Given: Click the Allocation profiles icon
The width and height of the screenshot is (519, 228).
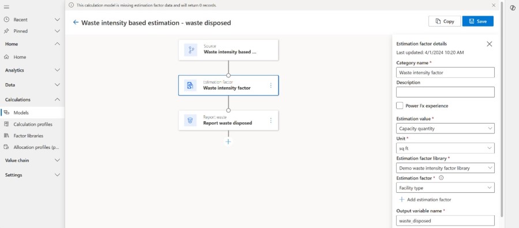Looking at the screenshot, I should tap(6, 147).
